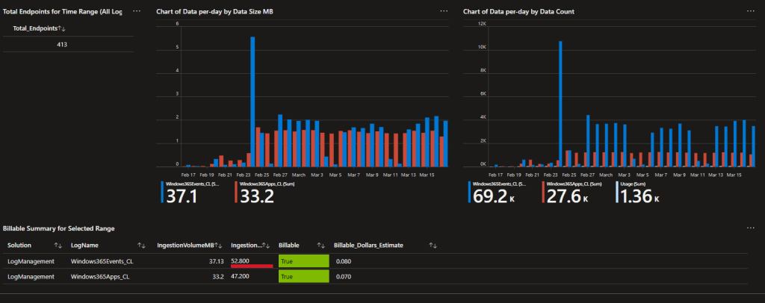Toggle Windows365Events_CL legend 69.2K in count chart
The width and height of the screenshot is (765, 303).
[x=492, y=196]
